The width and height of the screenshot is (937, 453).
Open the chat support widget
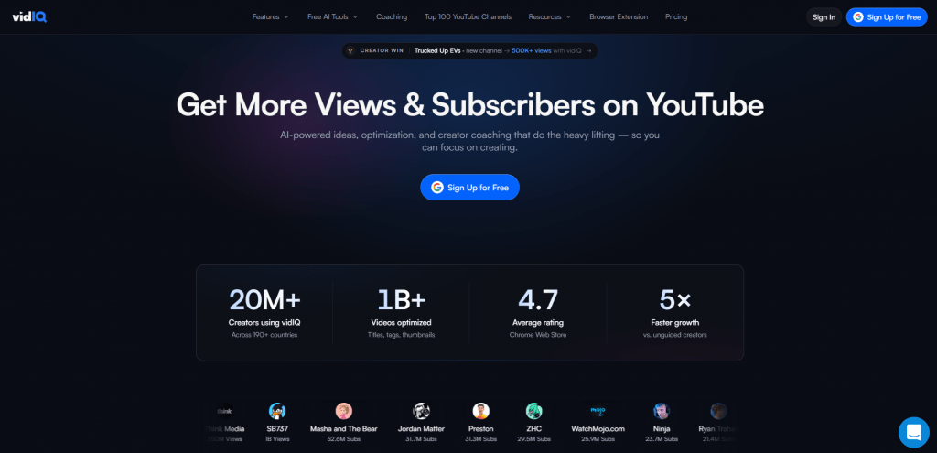coord(914,432)
